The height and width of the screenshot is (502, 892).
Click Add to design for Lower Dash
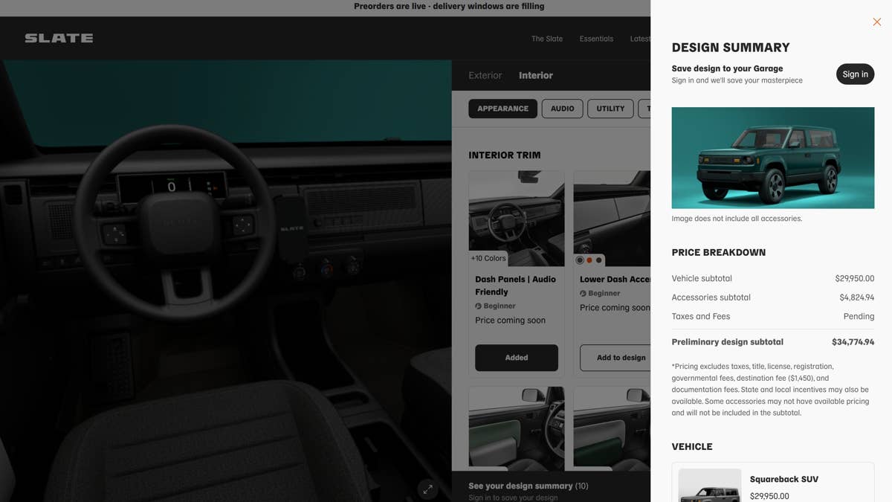615,358
